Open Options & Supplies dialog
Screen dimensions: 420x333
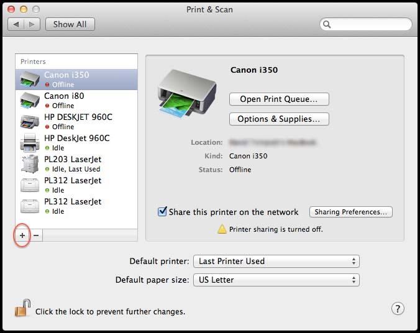(x=279, y=119)
